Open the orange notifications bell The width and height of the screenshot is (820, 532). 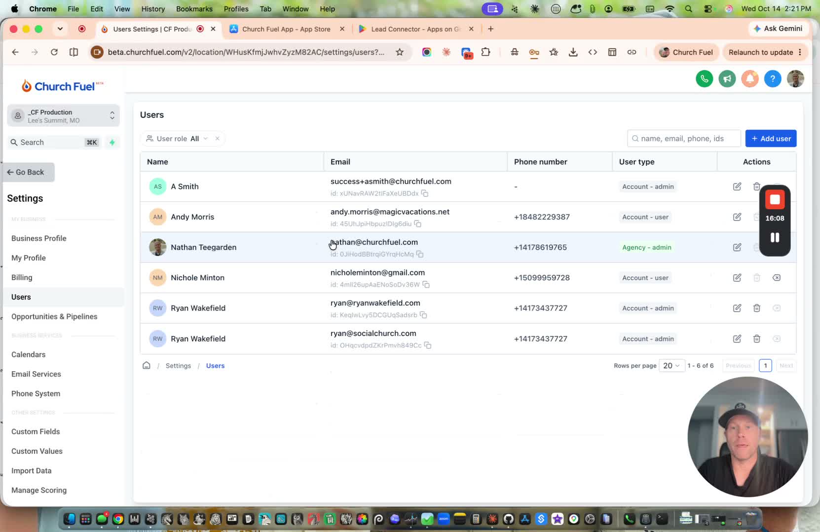tap(750, 79)
